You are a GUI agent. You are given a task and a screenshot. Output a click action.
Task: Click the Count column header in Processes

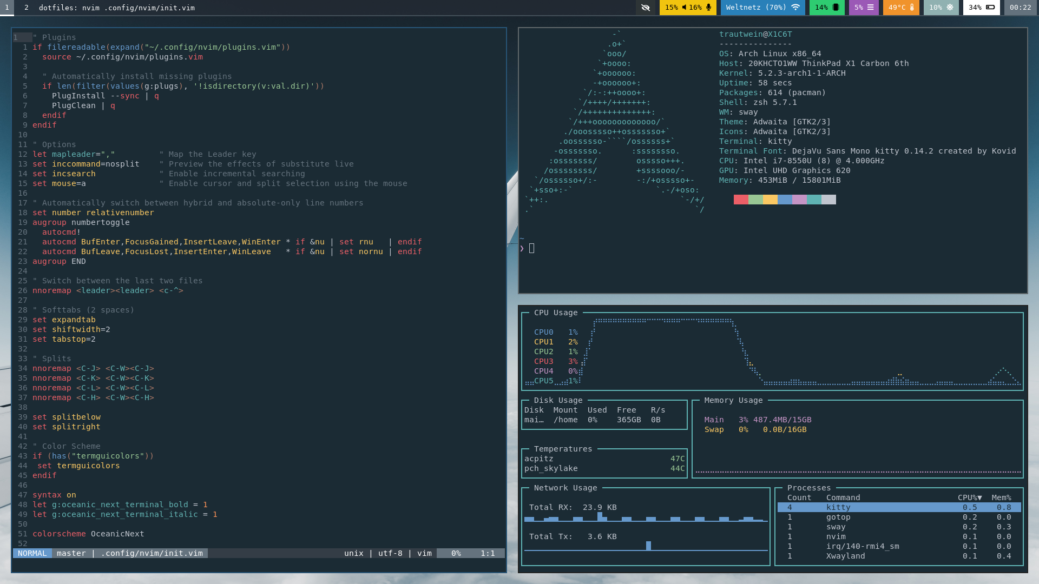tap(799, 497)
